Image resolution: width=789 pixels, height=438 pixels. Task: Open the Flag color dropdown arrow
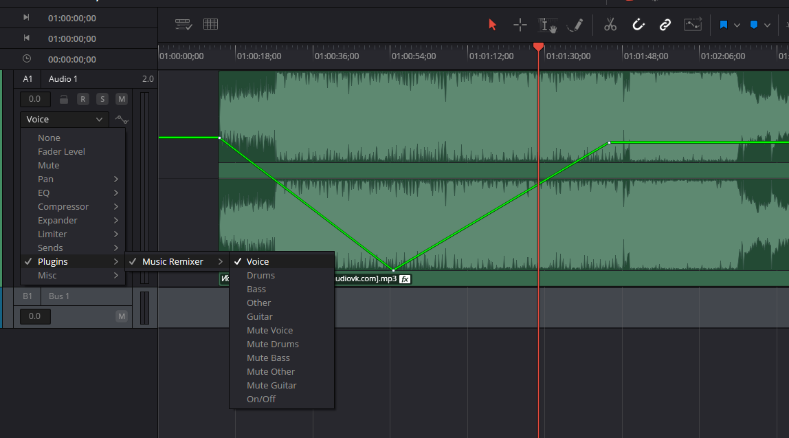point(737,25)
